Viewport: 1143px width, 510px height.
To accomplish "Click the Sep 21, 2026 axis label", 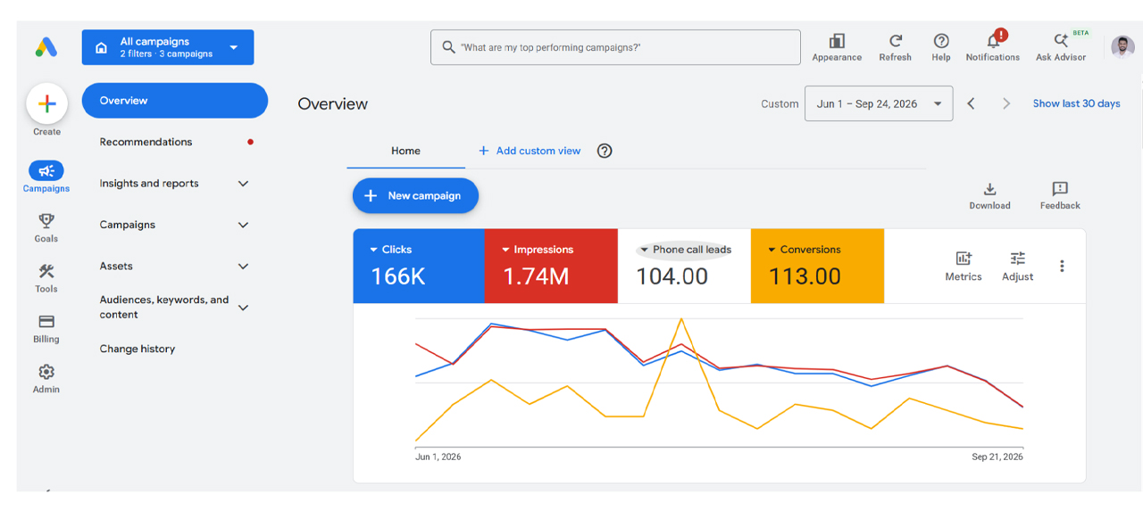I will click(997, 457).
